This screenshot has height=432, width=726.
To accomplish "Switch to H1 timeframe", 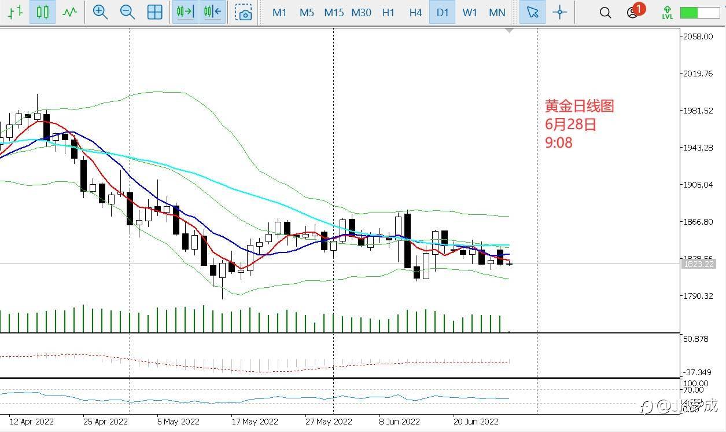I will pos(388,12).
